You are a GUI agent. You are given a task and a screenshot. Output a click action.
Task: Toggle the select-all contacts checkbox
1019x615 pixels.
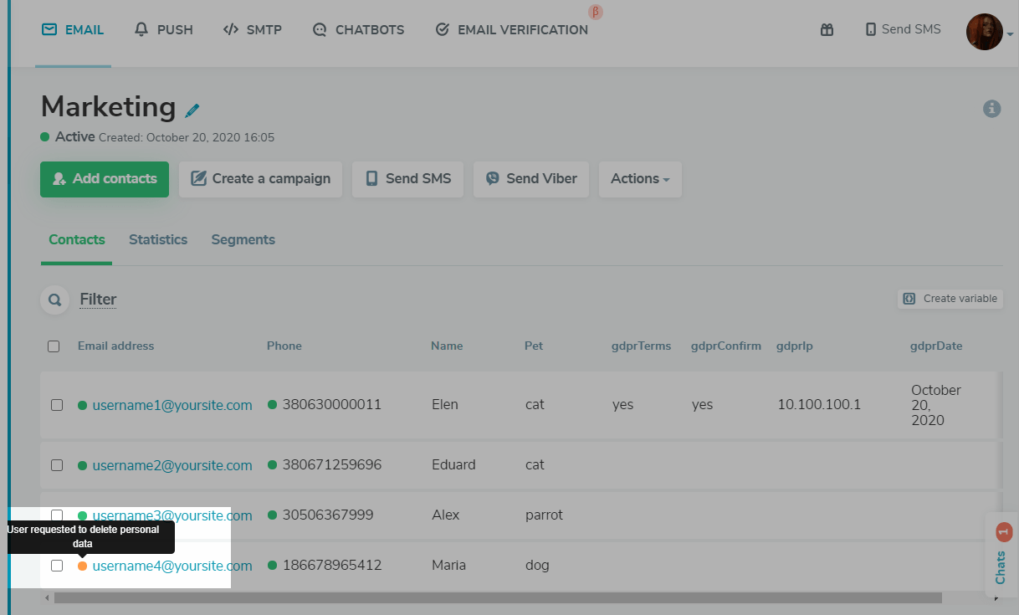pyautogui.click(x=54, y=346)
